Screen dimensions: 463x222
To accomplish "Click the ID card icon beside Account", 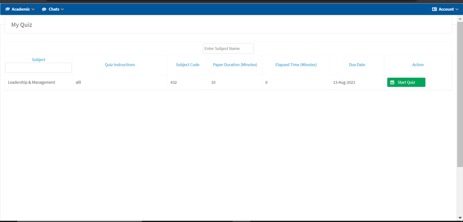I will point(434,9).
